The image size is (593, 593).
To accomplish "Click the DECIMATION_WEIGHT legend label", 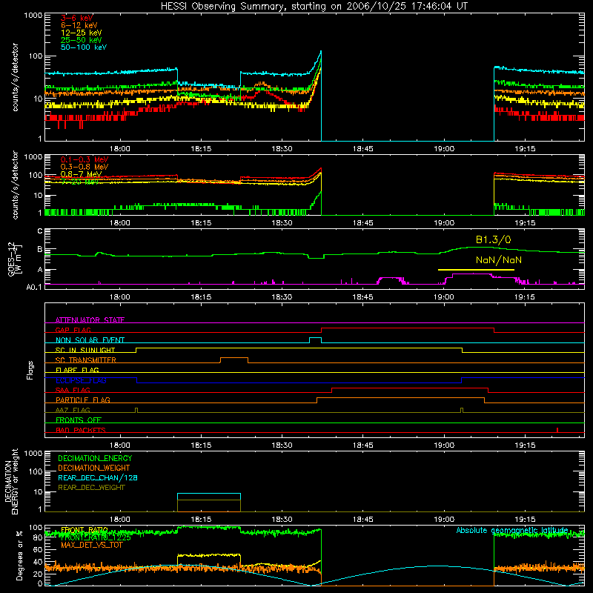I will point(94,468).
